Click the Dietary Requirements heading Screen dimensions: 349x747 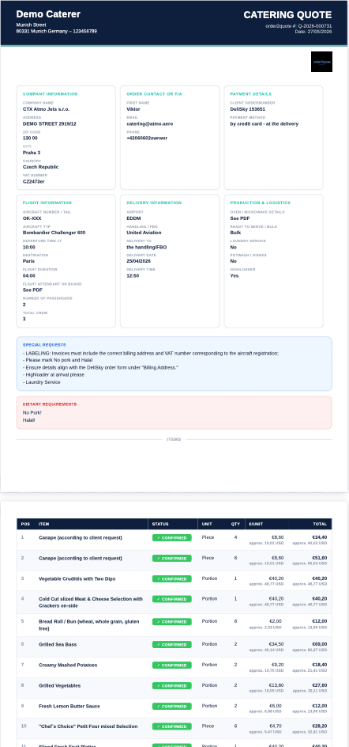point(50,404)
